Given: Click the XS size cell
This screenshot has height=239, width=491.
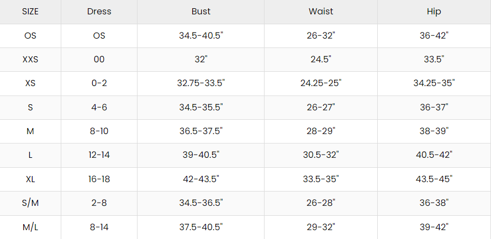Looking at the screenshot, I should (x=30, y=83).
